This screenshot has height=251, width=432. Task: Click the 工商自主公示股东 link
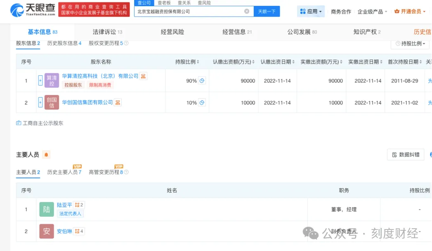[x=43, y=123]
